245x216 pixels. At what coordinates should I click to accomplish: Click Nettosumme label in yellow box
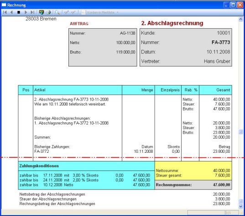[x=167, y=171]
